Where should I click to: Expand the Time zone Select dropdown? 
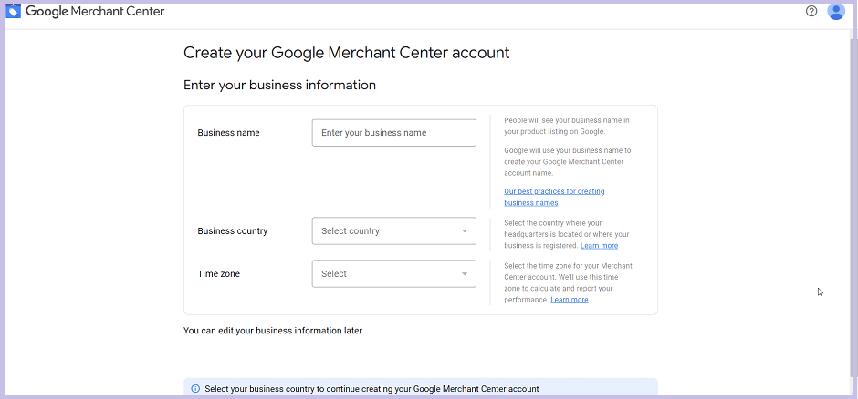(x=394, y=273)
